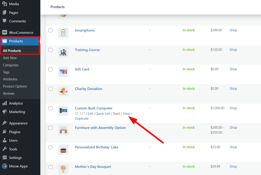The width and height of the screenshot is (261, 175).
Task: Open the Categories submenu item
Action: coord(10,65)
